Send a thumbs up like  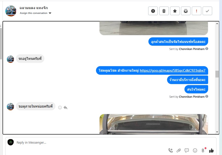click(211, 150)
